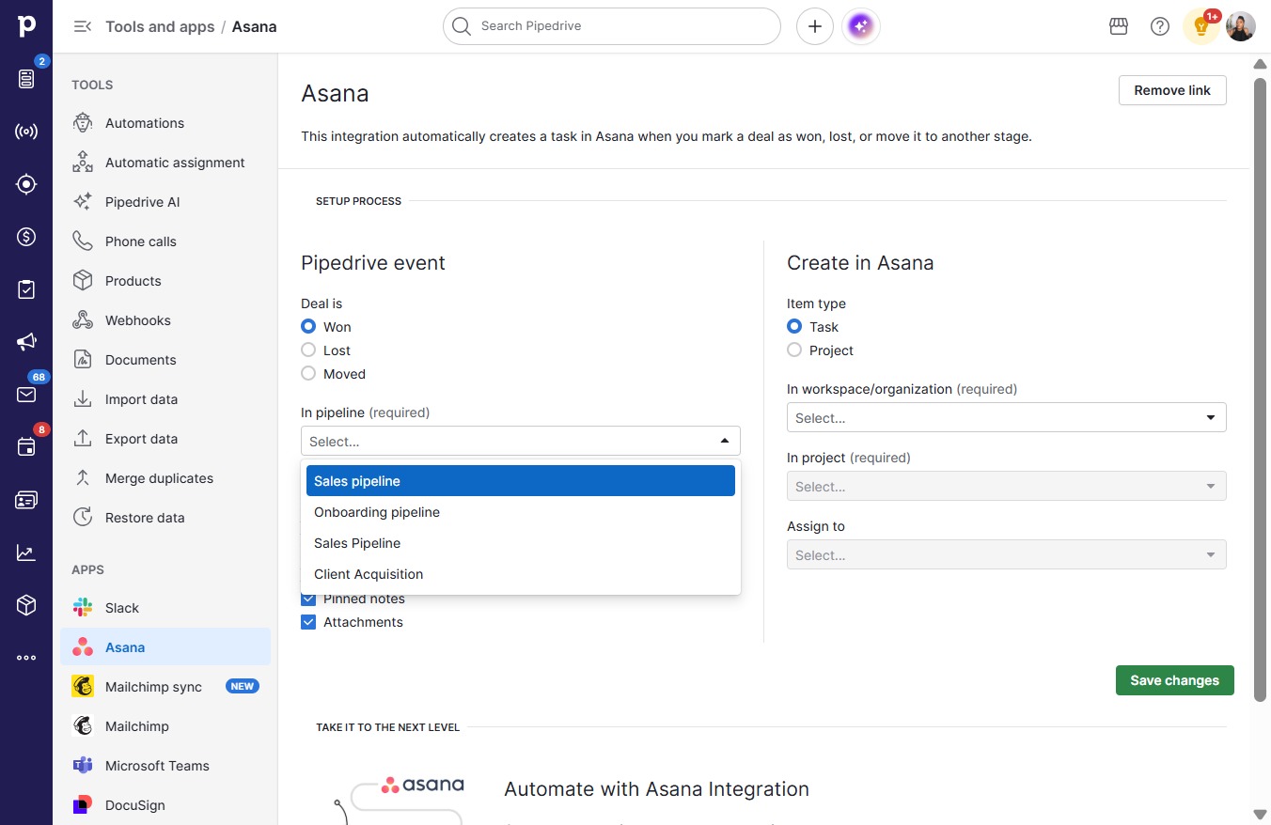Open the Projects clipboard icon
Screen dimensions: 1271x825
click(26, 289)
